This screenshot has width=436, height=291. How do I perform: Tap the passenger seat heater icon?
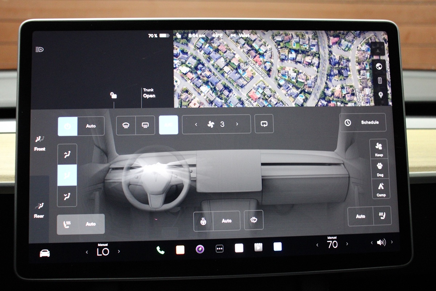[382, 216]
